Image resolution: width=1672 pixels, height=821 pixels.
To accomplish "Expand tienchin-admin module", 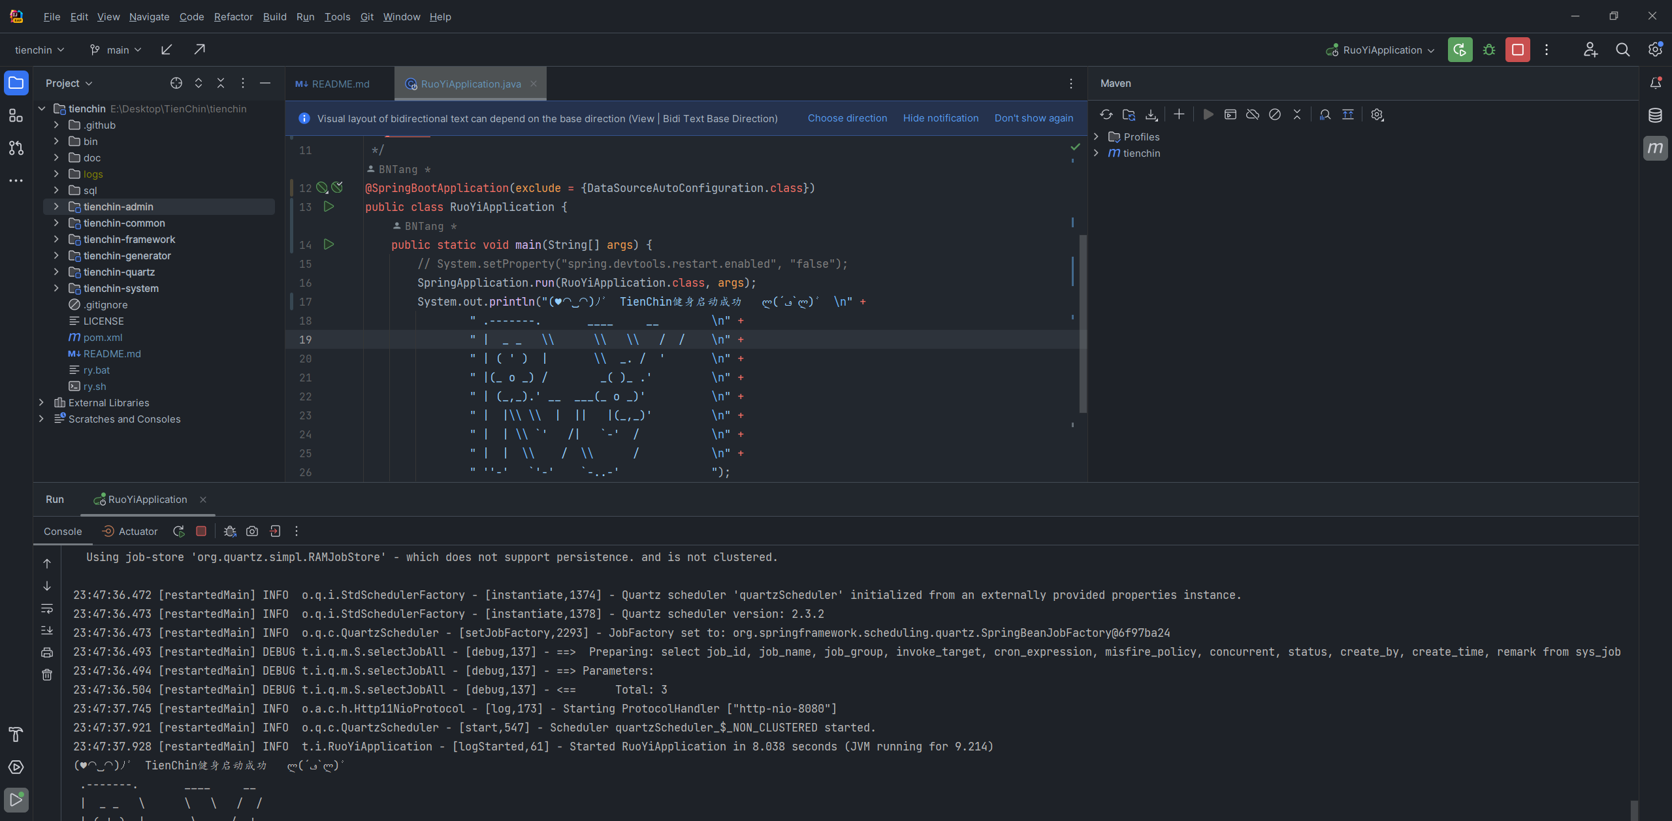I will pyautogui.click(x=56, y=206).
